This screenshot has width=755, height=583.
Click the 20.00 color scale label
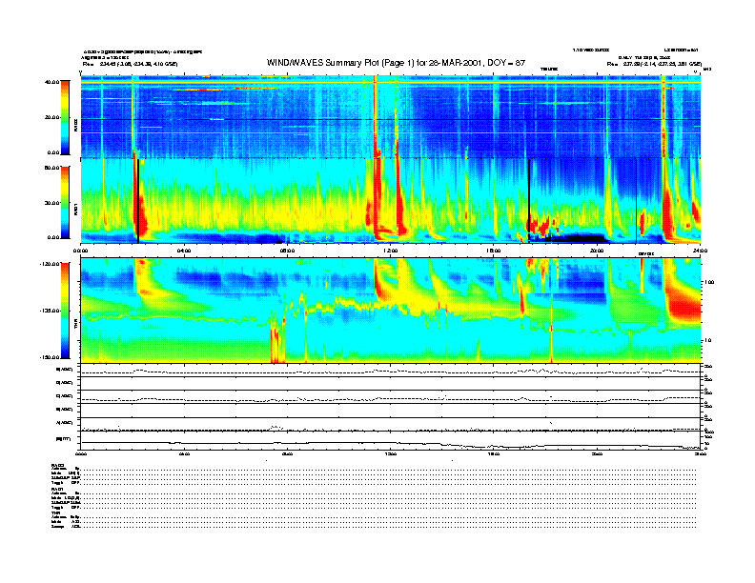(x=51, y=117)
